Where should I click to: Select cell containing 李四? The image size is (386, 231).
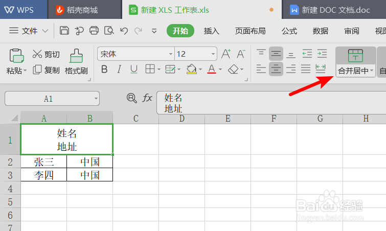pos(44,175)
